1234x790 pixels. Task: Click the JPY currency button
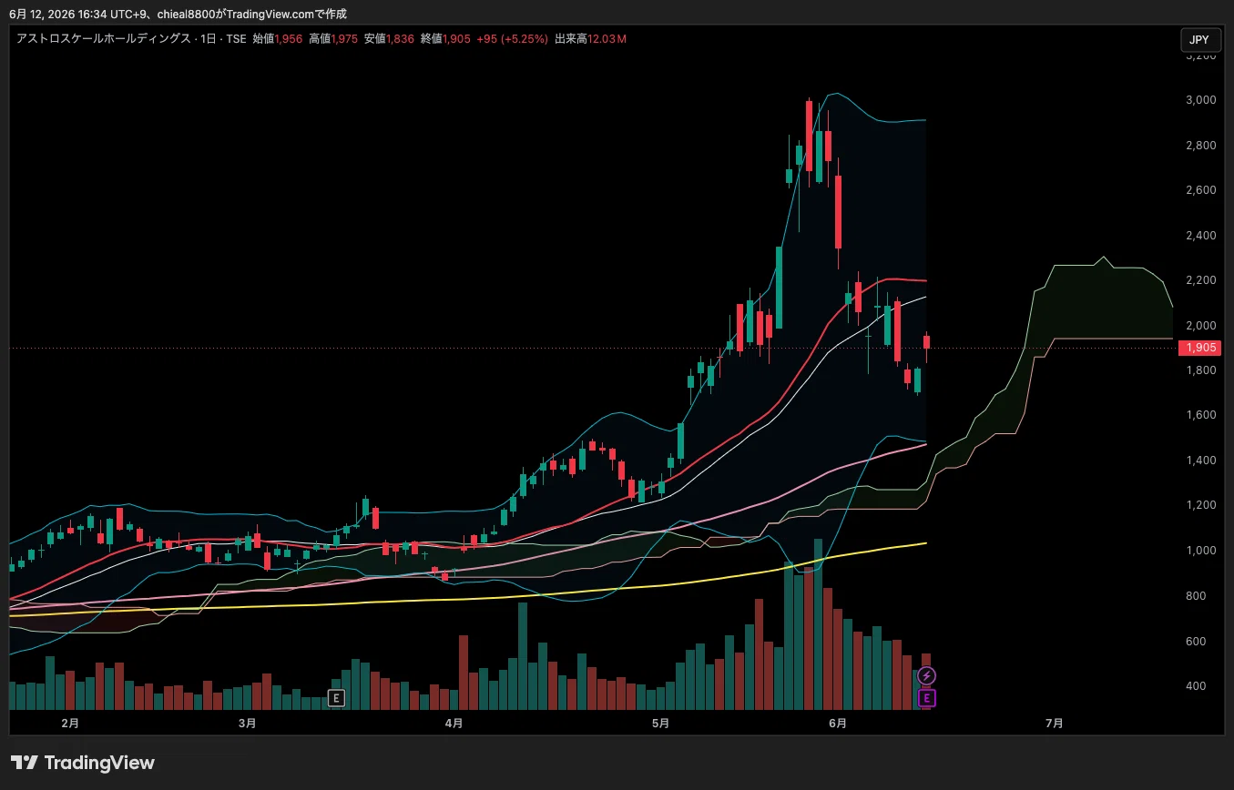(x=1200, y=40)
